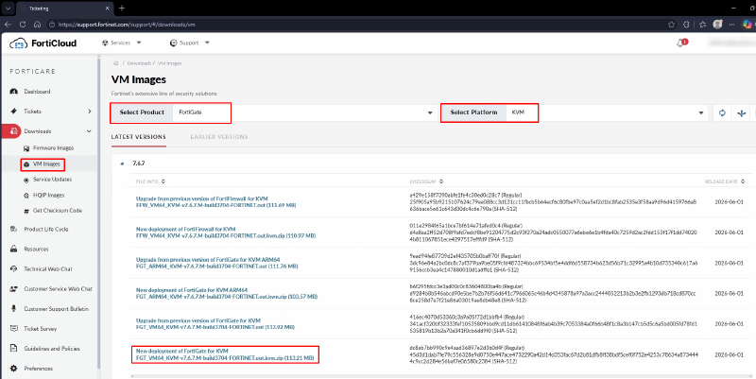Open the Select Product dropdown arrow

pyautogui.click(x=430, y=112)
